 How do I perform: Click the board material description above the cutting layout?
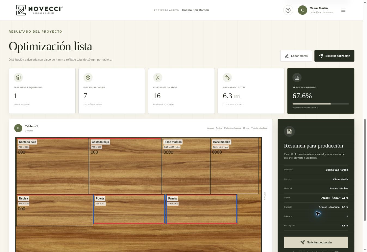tap(237, 128)
